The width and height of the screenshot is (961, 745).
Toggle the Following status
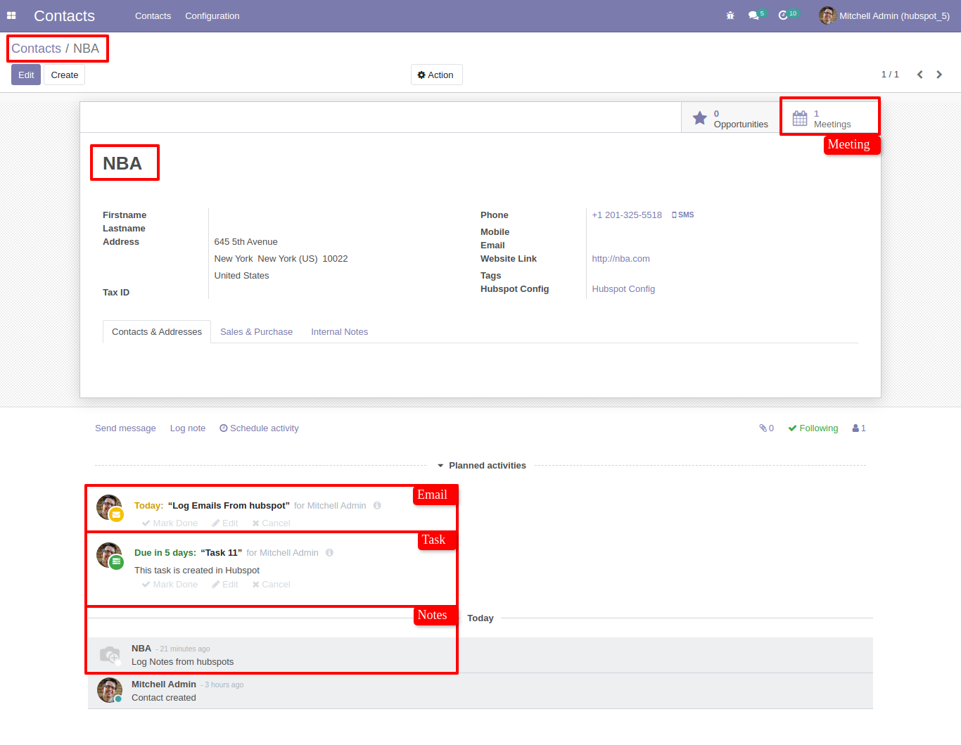tap(813, 428)
